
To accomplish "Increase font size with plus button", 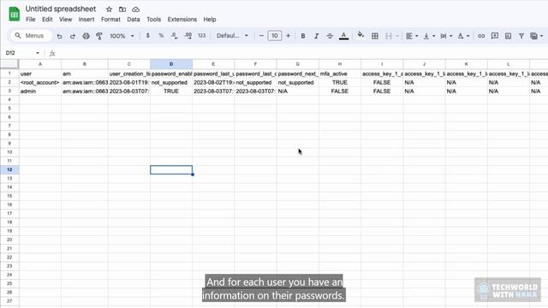I will click(288, 36).
